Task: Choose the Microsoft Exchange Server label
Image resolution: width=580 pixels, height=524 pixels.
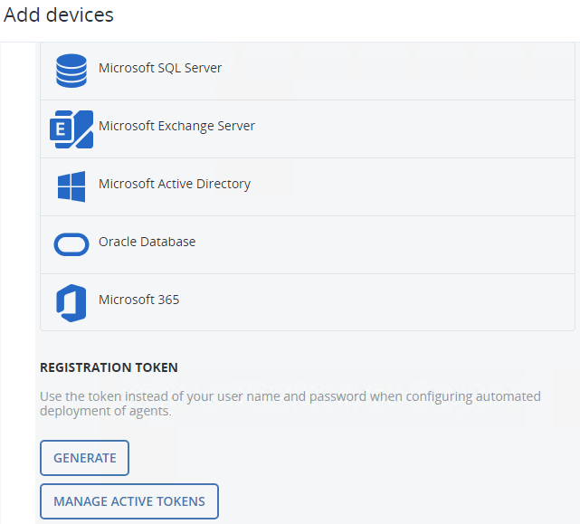Action: click(176, 126)
